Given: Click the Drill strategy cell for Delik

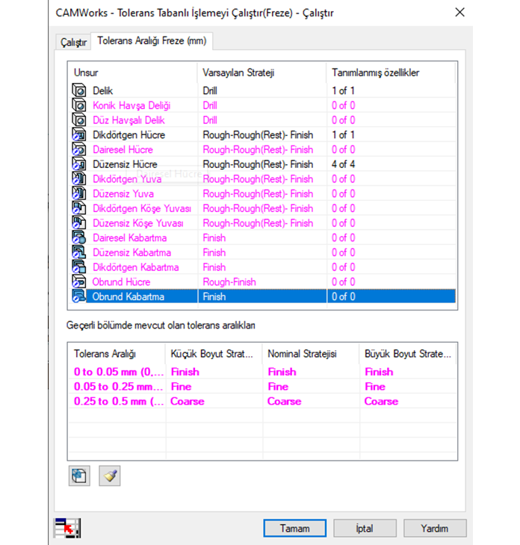Looking at the screenshot, I should pyautogui.click(x=210, y=90).
